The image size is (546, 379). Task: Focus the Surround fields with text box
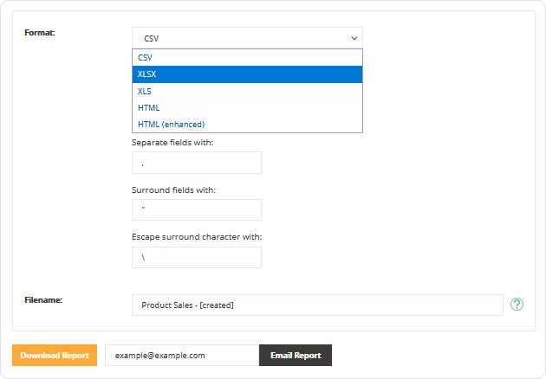click(196, 209)
